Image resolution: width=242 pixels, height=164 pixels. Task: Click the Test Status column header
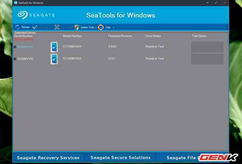199,36
